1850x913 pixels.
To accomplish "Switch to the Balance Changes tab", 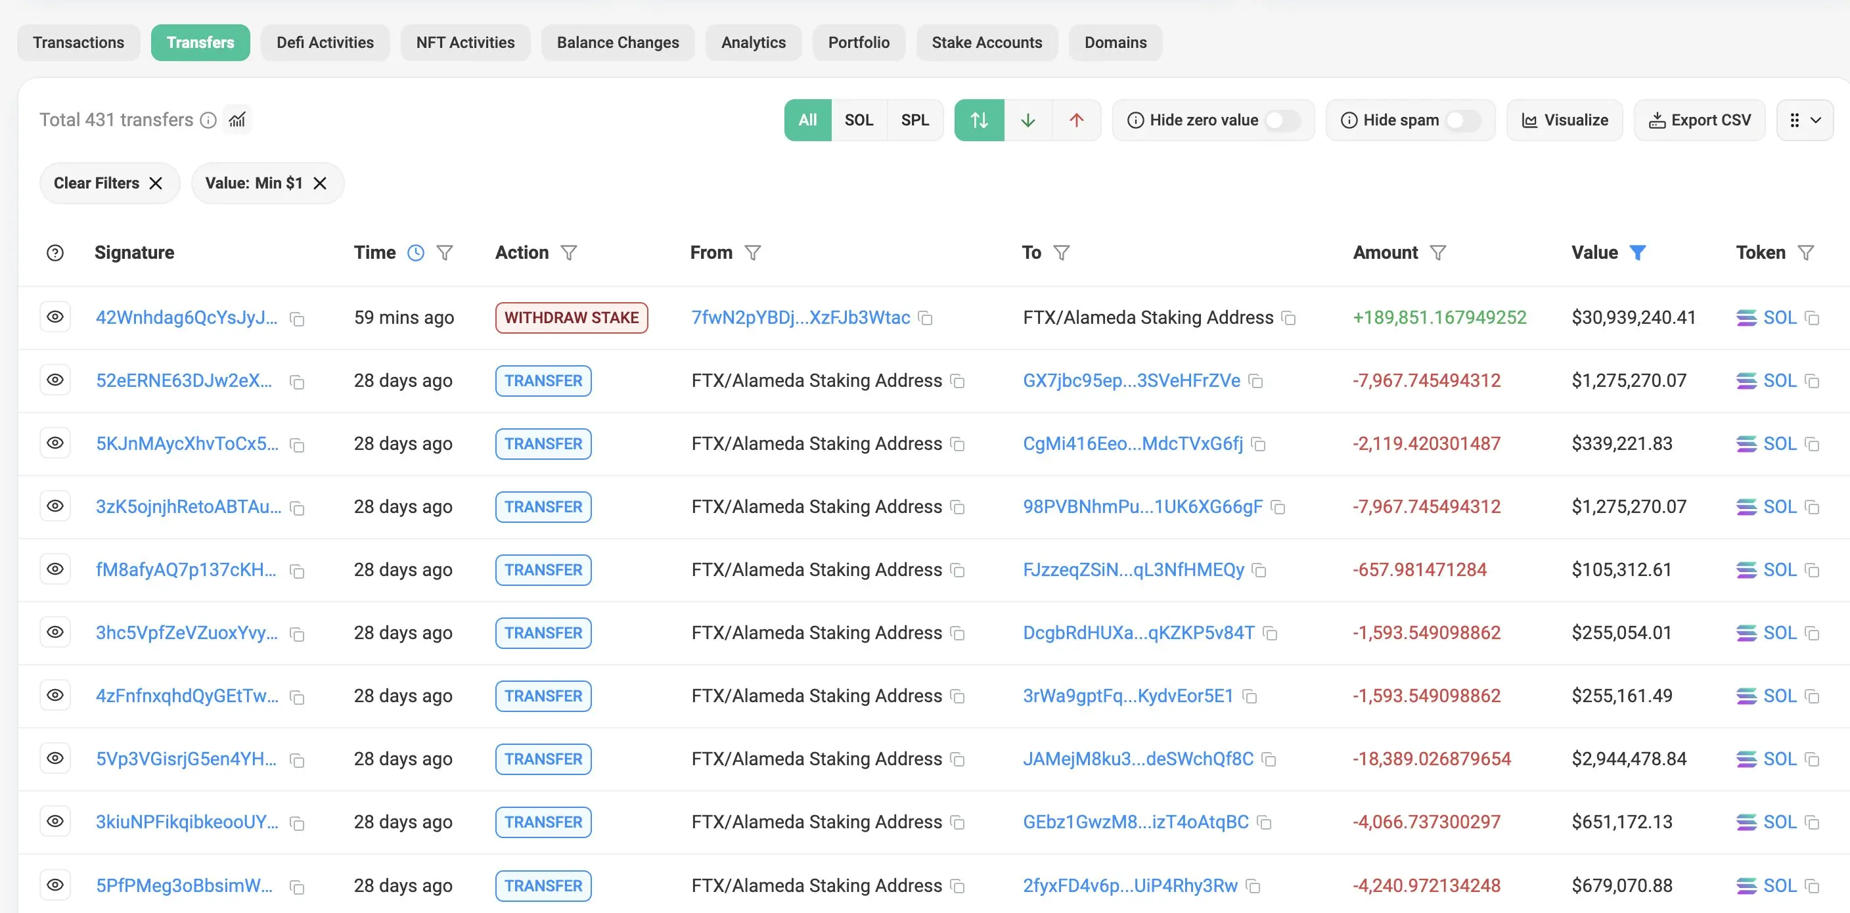I will coord(618,42).
